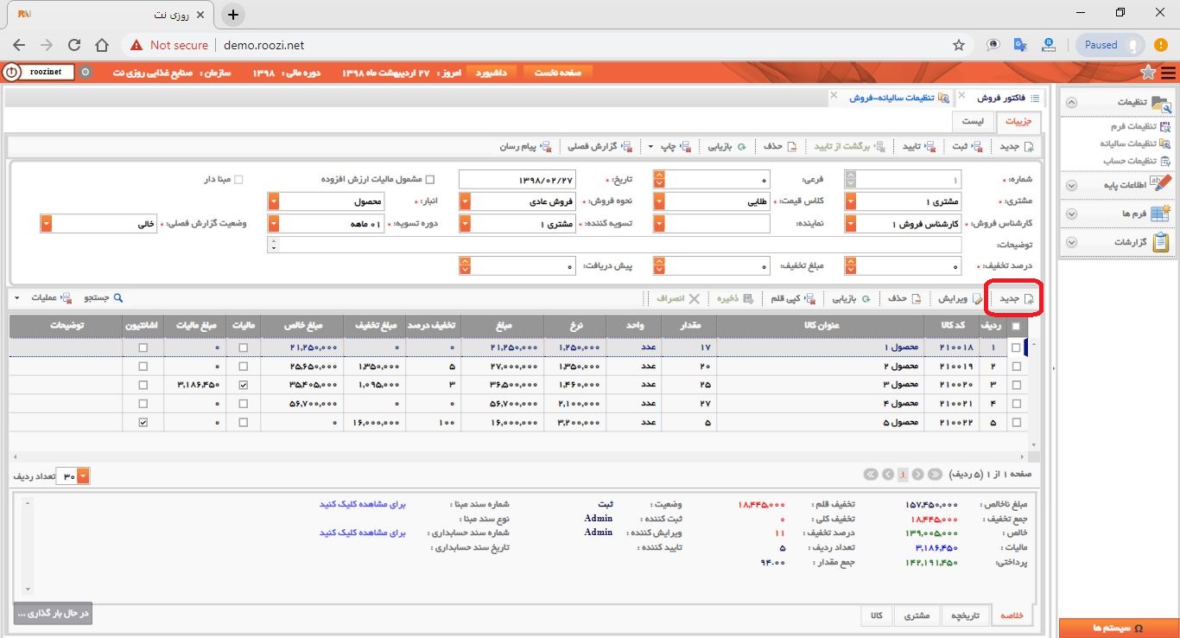Click the درصد تخفیف stepper arrows

(851, 266)
